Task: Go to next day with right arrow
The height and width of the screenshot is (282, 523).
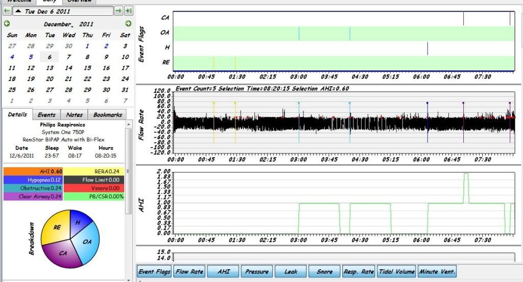Action: pyautogui.click(x=118, y=11)
